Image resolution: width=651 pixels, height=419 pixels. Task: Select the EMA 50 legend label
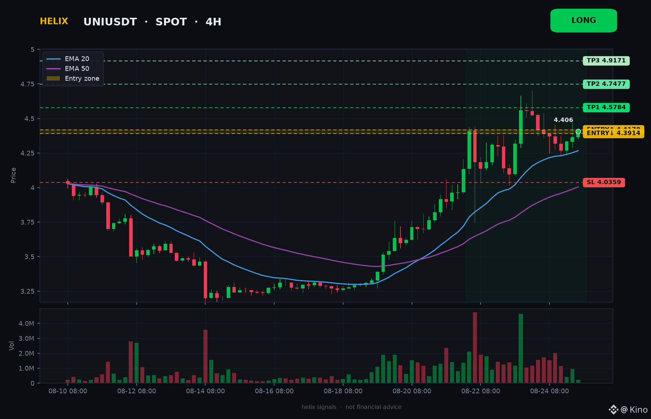(x=77, y=69)
